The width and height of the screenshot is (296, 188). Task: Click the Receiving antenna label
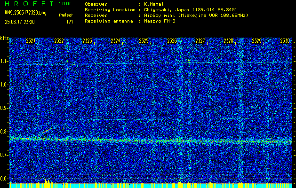click(x=109, y=21)
